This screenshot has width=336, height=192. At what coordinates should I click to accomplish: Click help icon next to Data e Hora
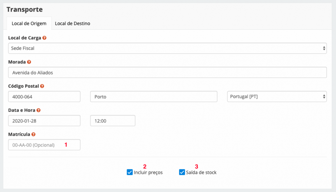tap(38, 110)
